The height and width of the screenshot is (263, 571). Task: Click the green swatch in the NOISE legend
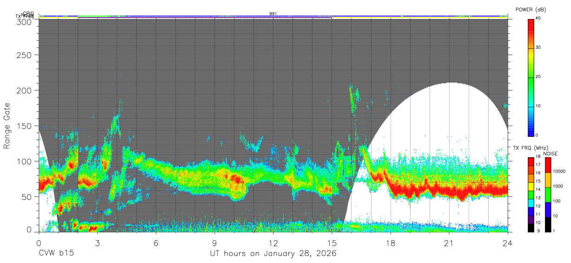[547, 195]
